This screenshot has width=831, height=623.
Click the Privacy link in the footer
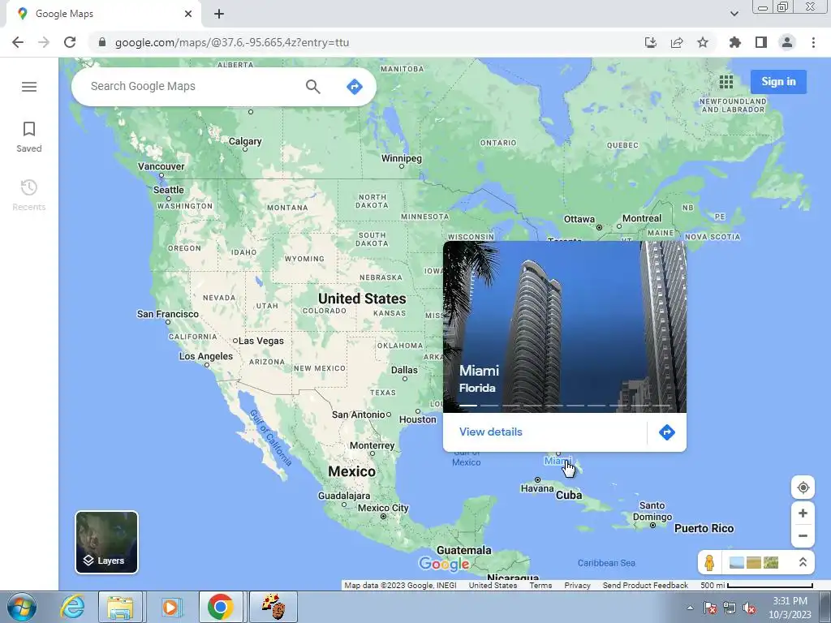click(577, 586)
